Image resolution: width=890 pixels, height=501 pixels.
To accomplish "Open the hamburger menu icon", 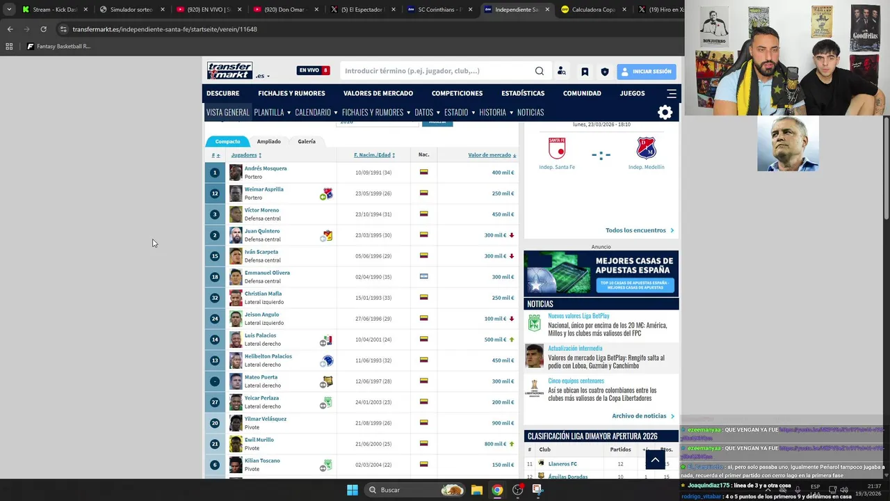I will tap(672, 93).
